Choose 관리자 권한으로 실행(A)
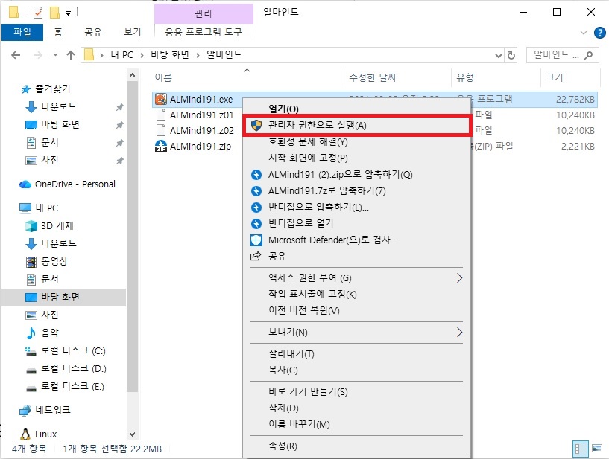Viewport: 609px width, 459px height. pos(357,125)
